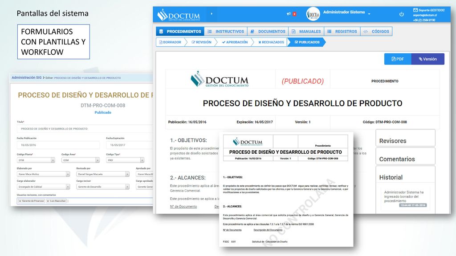This screenshot has width=456, height=256.
Task: Click the PDF export button
Action: click(x=398, y=59)
